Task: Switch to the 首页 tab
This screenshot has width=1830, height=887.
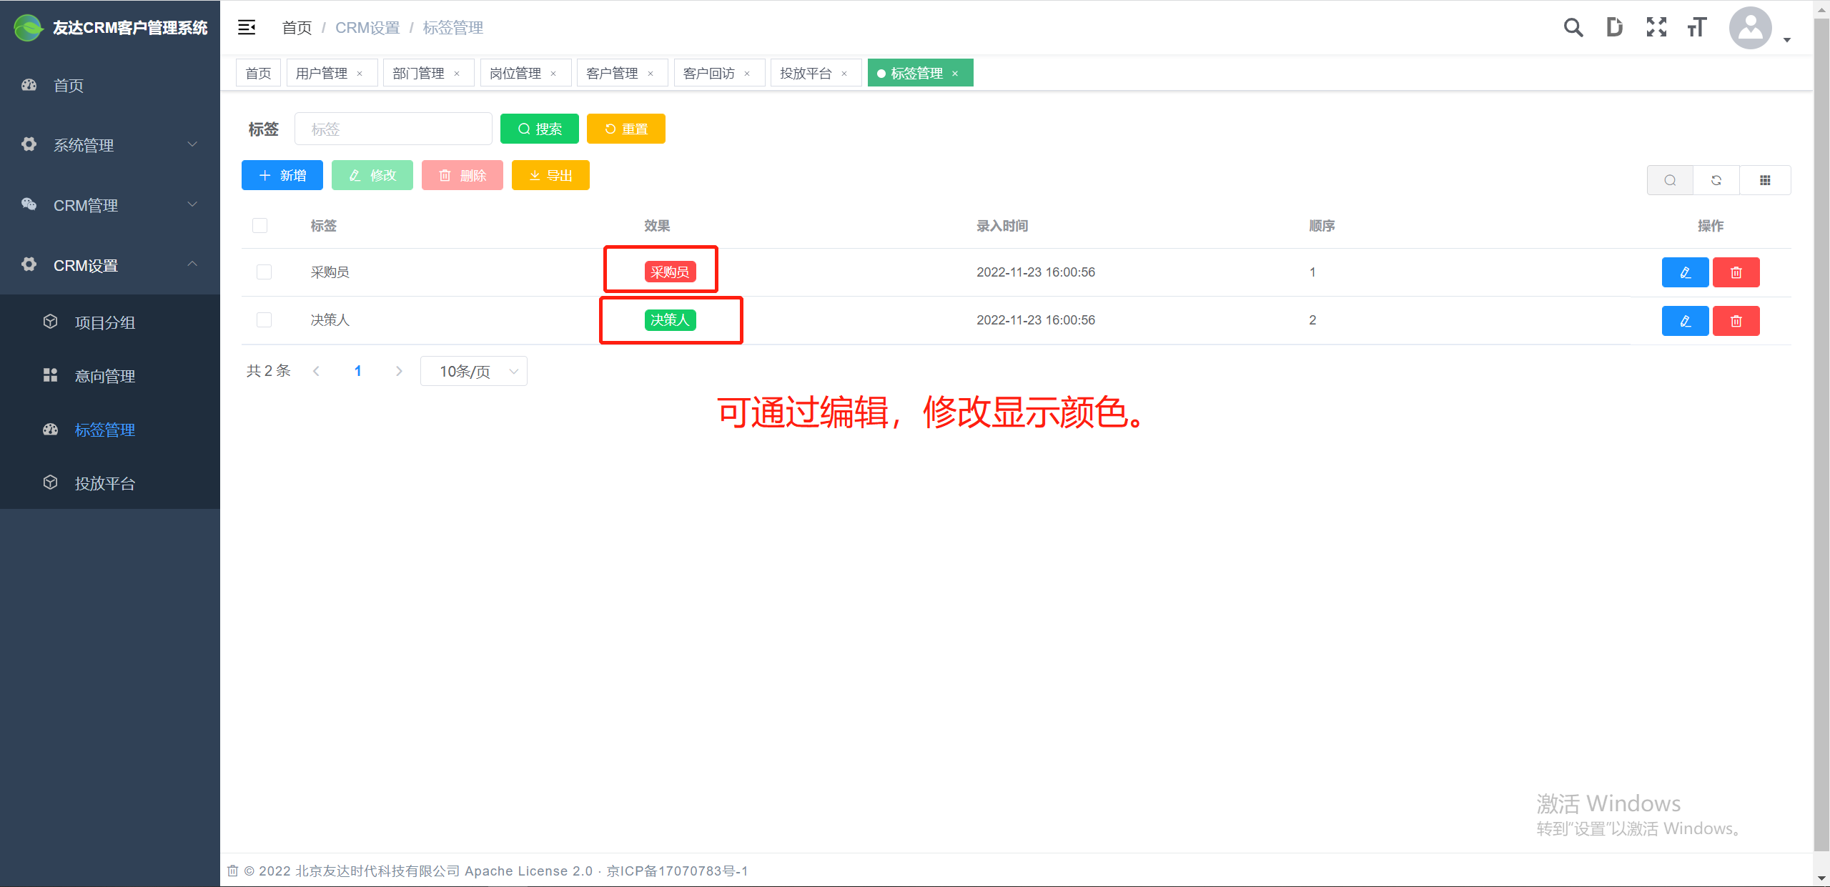Action: [x=258, y=74]
